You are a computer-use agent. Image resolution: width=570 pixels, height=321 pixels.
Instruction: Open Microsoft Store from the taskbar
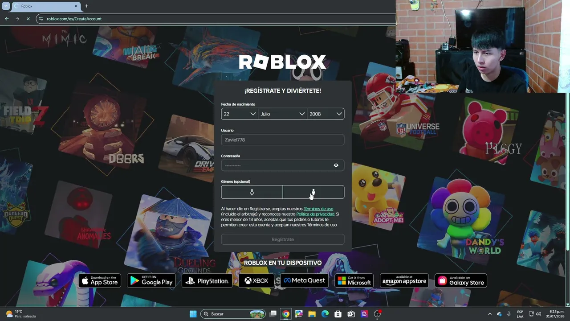(x=338, y=314)
